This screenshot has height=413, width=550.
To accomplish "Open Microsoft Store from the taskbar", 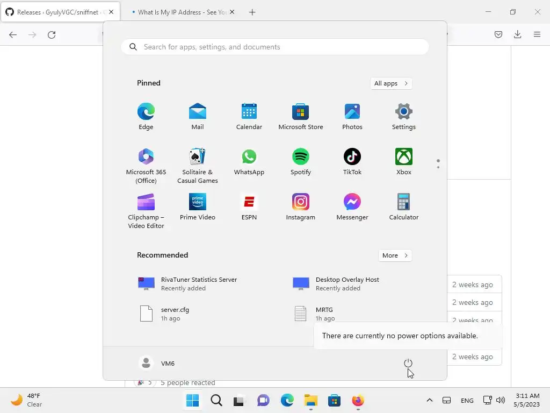I will click(334, 400).
